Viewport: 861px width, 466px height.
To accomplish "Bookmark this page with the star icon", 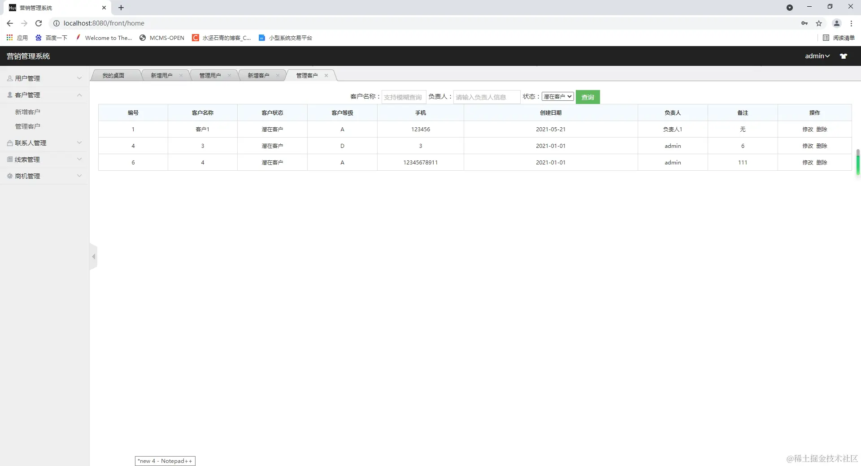I will click(819, 23).
